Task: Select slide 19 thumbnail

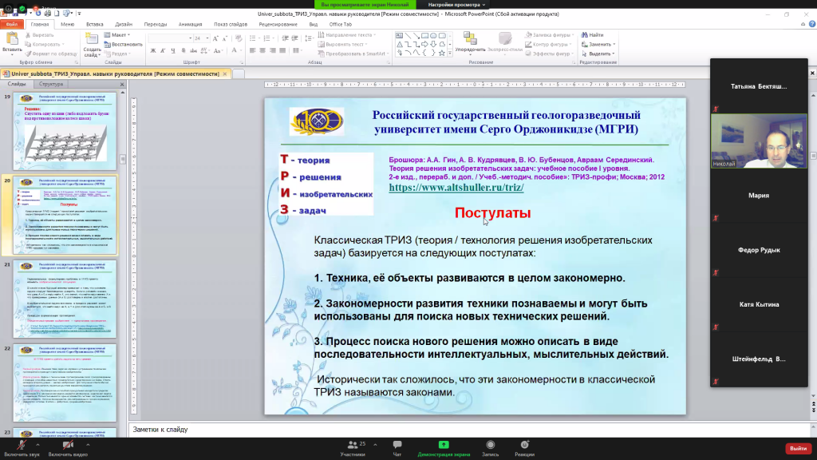Action: 65,132
